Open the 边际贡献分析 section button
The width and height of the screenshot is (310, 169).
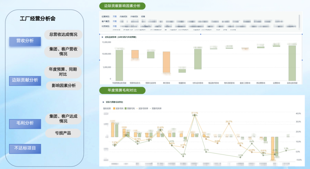(25, 80)
